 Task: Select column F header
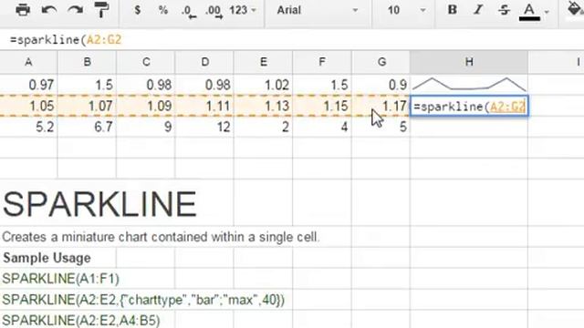point(322,62)
